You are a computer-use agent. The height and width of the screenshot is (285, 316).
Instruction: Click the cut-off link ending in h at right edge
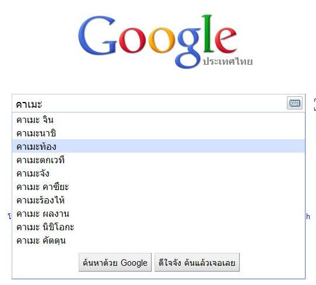tap(308, 217)
